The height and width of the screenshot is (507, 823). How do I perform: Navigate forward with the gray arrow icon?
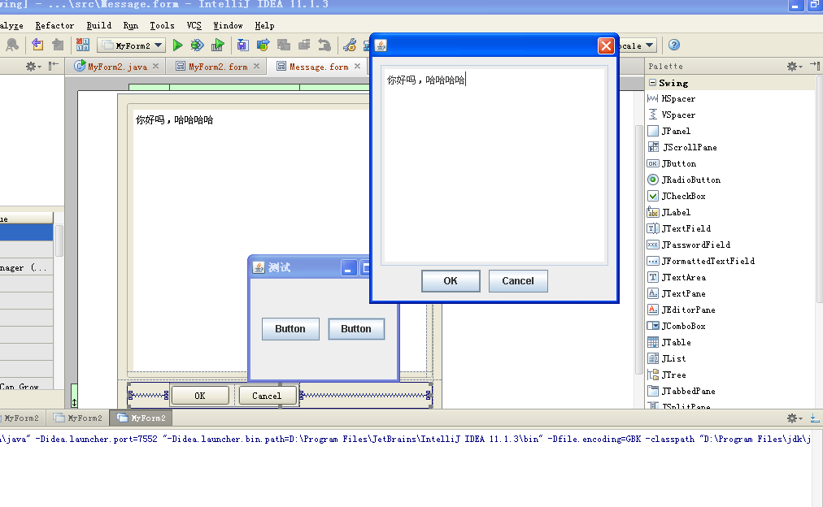pos(58,45)
